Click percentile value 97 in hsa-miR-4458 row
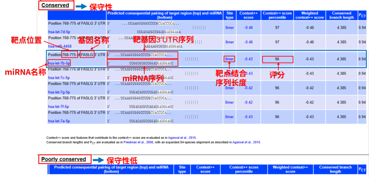Image resolution: width=369 pixels, height=177 pixels. click(x=277, y=42)
